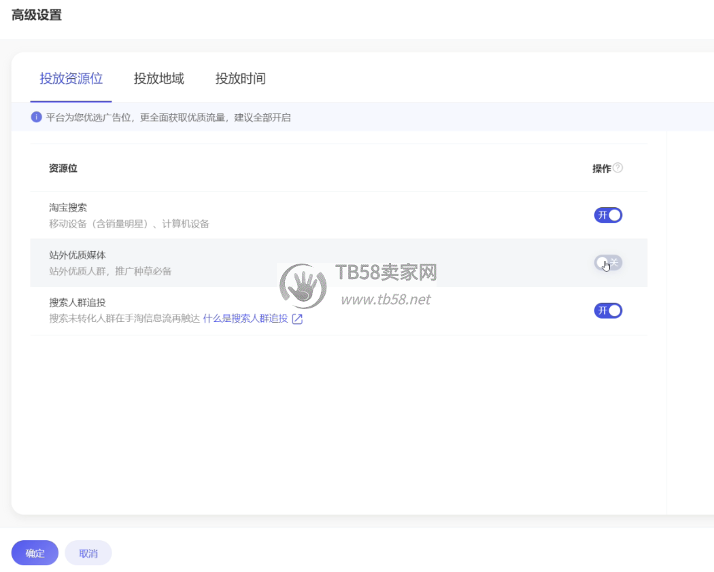The height and width of the screenshot is (572, 714).
Task: Select the 投放时间 tab
Action: tap(240, 79)
